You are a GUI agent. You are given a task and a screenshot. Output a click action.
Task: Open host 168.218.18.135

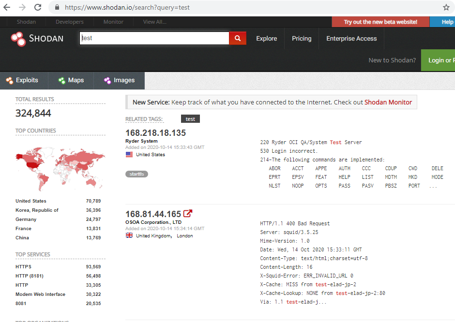(155, 133)
